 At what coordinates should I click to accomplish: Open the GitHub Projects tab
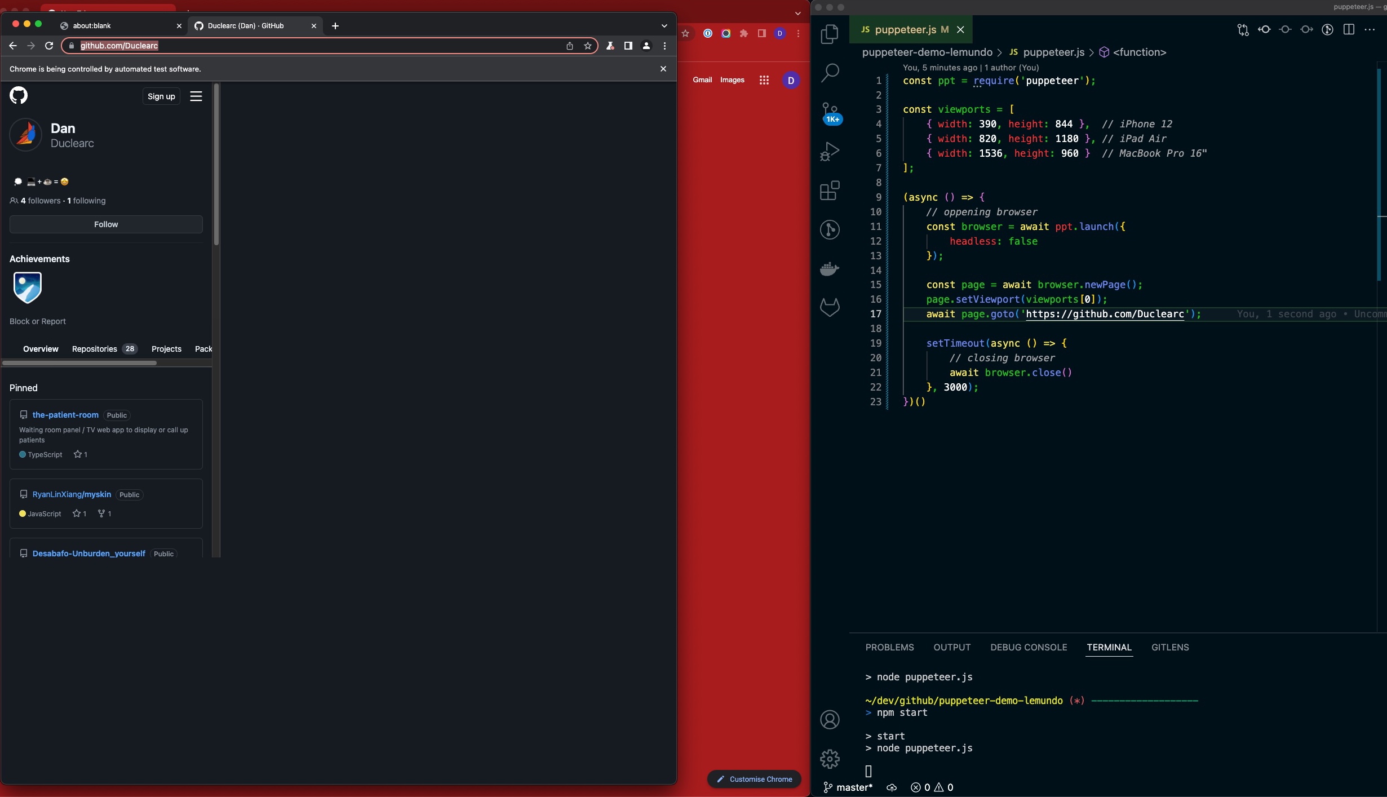pyautogui.click(x=166, y=349)
